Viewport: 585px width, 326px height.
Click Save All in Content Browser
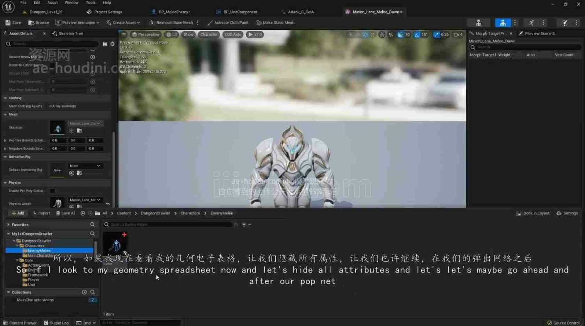(x=65, y=213)
